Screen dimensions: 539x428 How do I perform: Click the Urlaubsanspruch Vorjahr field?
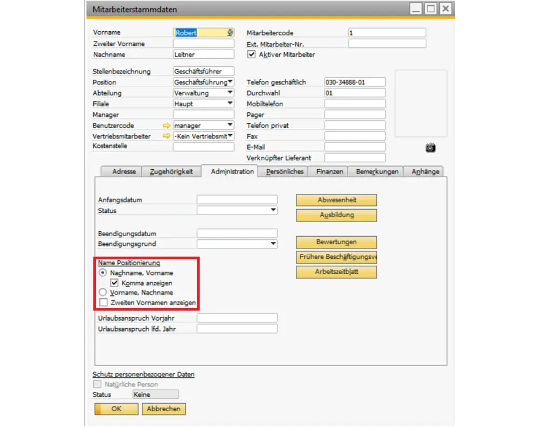(237, 317)
